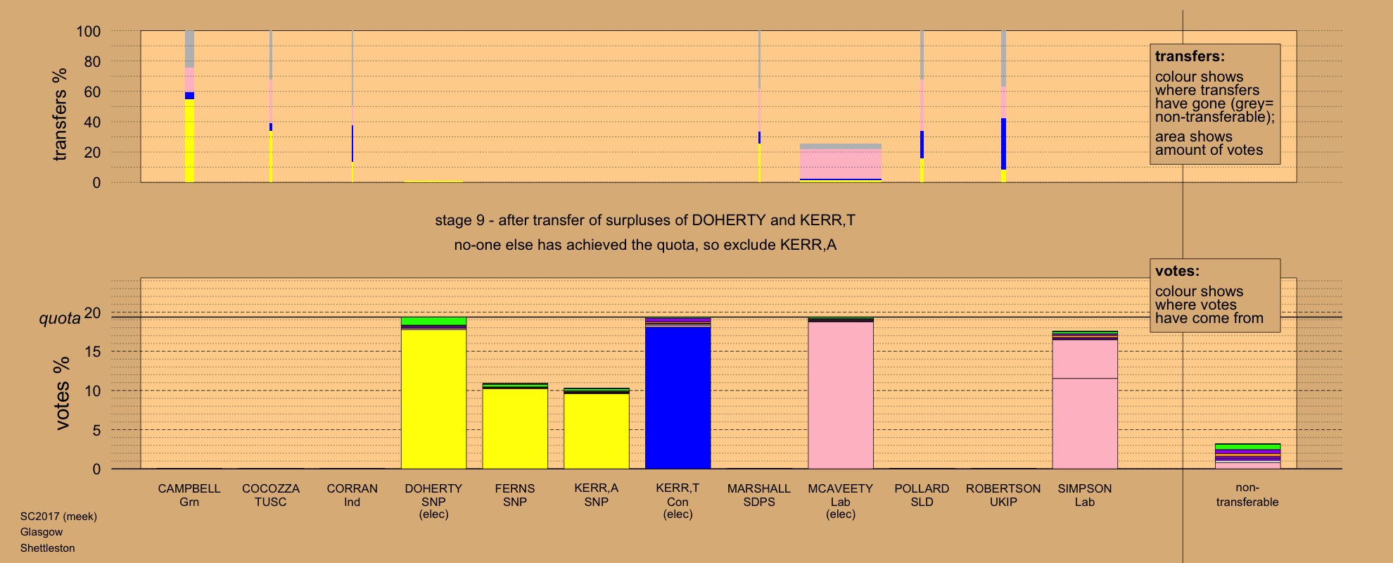This screenshot has width=1393, height=563.
Task: Click the stage 9 description text
Action: (x=644, y=220)
